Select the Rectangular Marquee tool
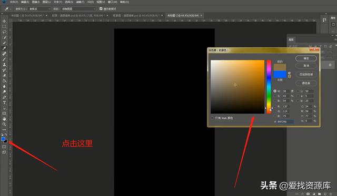Viewport: 337px width, 196px height. (4, 27)
